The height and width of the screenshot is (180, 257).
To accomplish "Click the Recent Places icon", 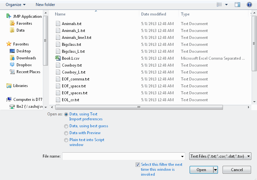I will click(12, 72).
